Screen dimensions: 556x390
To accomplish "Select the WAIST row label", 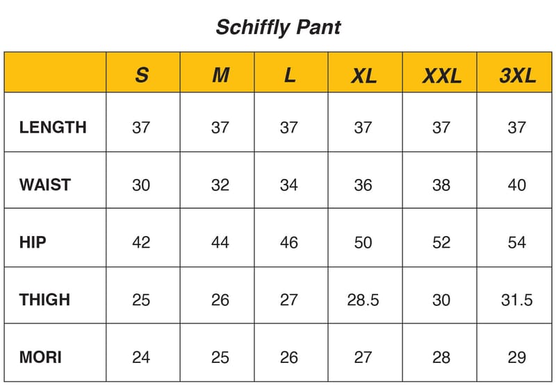I will tap(45, 185).
